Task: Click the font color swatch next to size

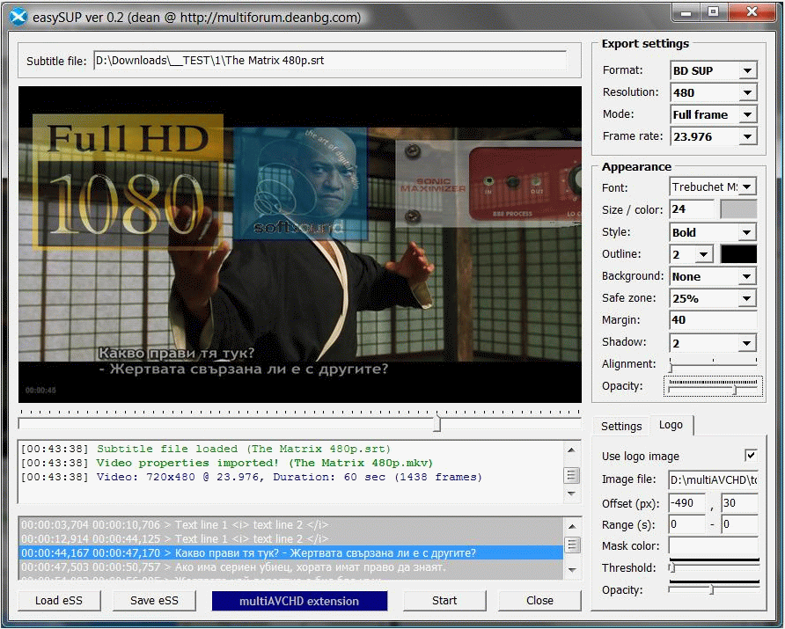Action: tap(738, 209)
